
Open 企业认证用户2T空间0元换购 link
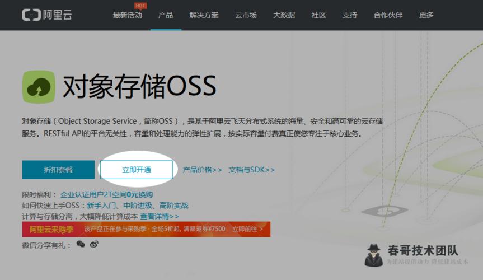(x=106, y=194)
